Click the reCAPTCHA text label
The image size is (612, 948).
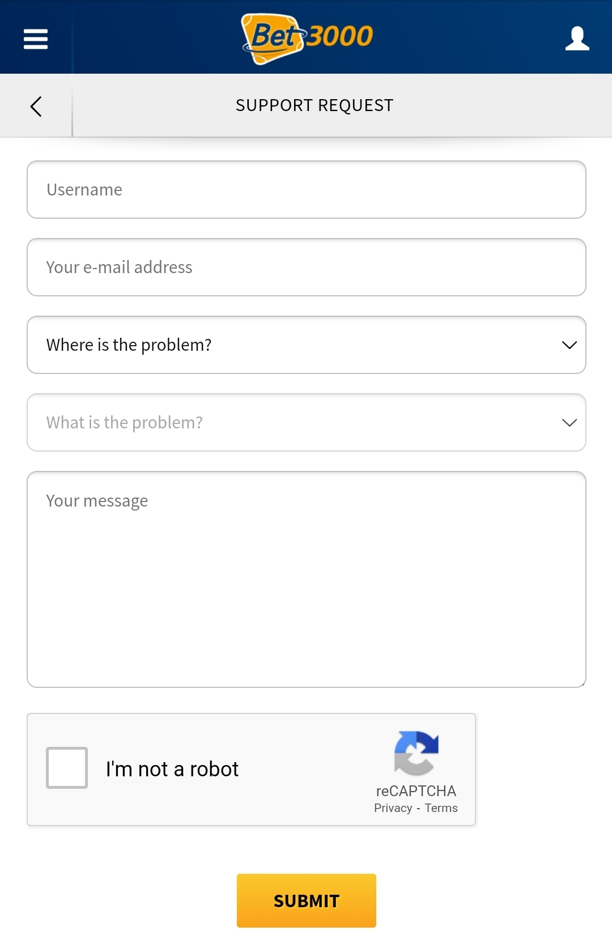point(416,790)
